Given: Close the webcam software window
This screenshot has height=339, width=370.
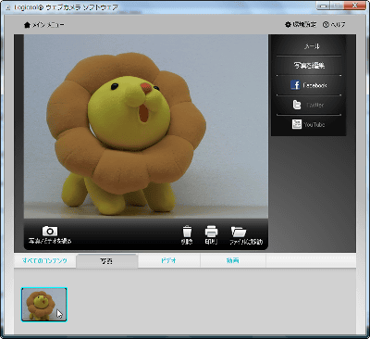Looking at the screenshot, I should (354, 6).
